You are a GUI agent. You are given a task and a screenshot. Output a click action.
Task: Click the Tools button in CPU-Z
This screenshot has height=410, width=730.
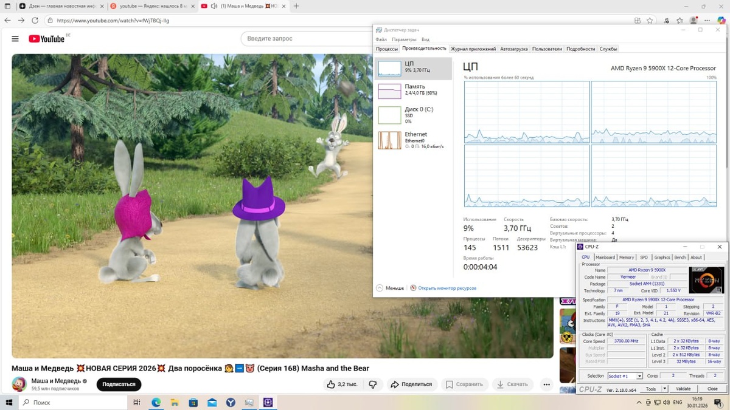[x=652, y=389]
